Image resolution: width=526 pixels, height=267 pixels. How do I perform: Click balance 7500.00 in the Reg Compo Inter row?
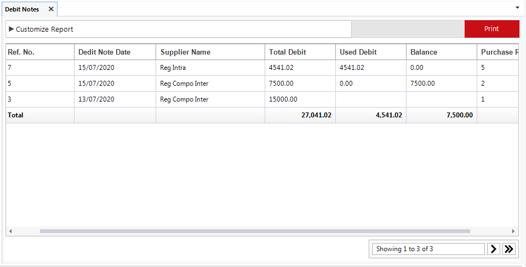[422, 84]
